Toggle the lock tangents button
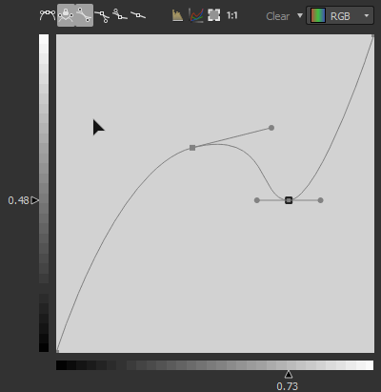Viewport: 381px width, 392px height. pyautogui.click(x=66, y=15)
